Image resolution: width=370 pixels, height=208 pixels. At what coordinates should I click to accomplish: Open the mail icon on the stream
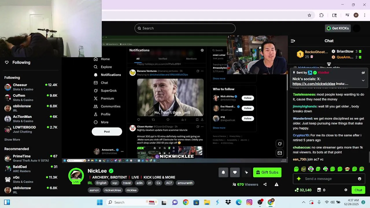click(280, 153)
